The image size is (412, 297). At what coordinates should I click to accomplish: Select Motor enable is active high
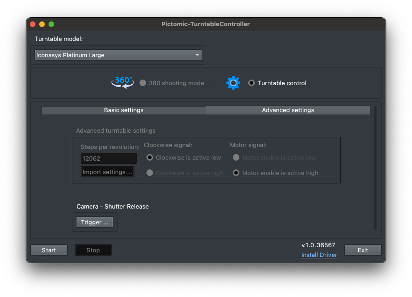pos(236,173)
